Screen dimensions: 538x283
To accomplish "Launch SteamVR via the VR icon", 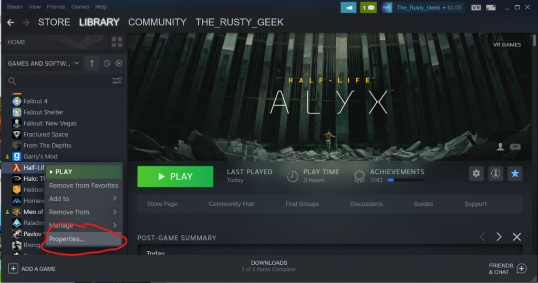I will pos(475,7).
